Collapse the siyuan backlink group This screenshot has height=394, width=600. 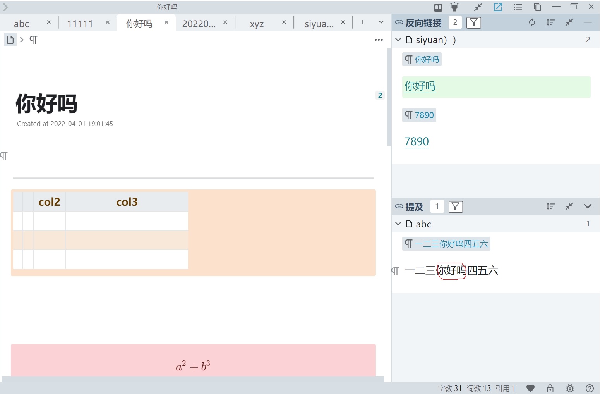click(x=398, y=40)
